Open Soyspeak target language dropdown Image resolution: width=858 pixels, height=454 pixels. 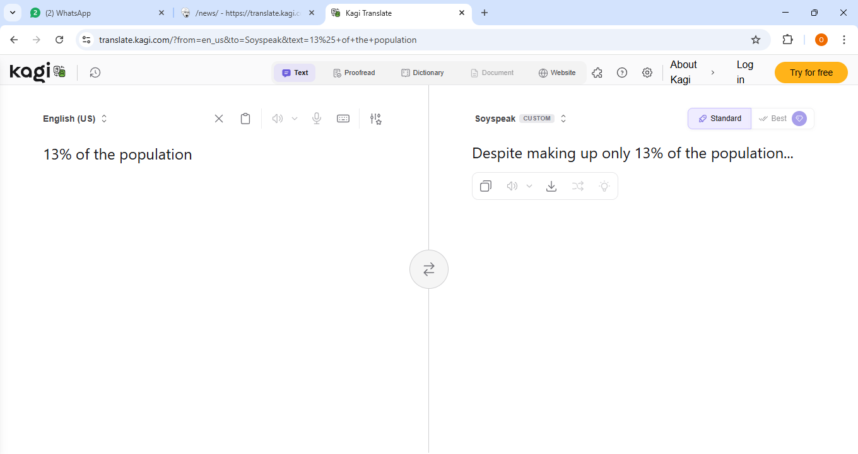click(520, 119)
